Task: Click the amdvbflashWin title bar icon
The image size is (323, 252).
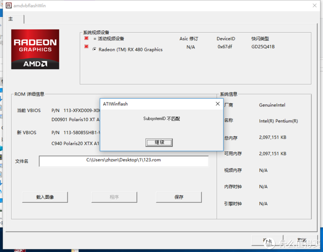Action: (x=6, y=5)
